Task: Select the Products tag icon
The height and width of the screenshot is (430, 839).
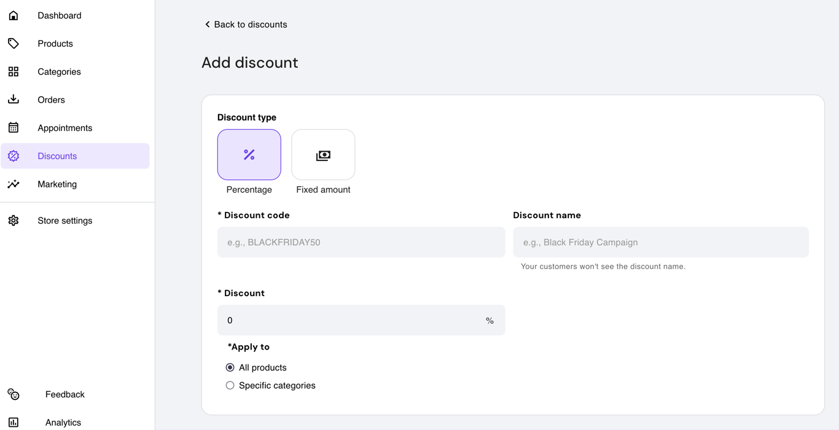Action: [x=14, y=43]
